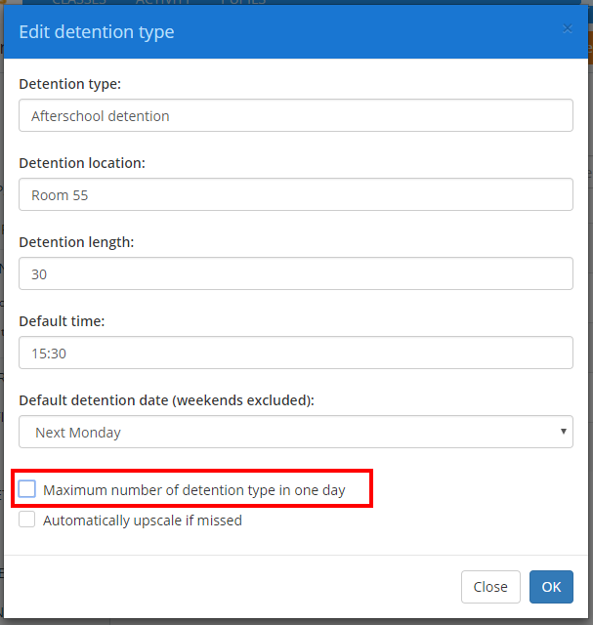Image resolution: width=593 pixels, height=625 pixels.
Task: Click the arrow on the Next Monday select
Action: (563, 432)
